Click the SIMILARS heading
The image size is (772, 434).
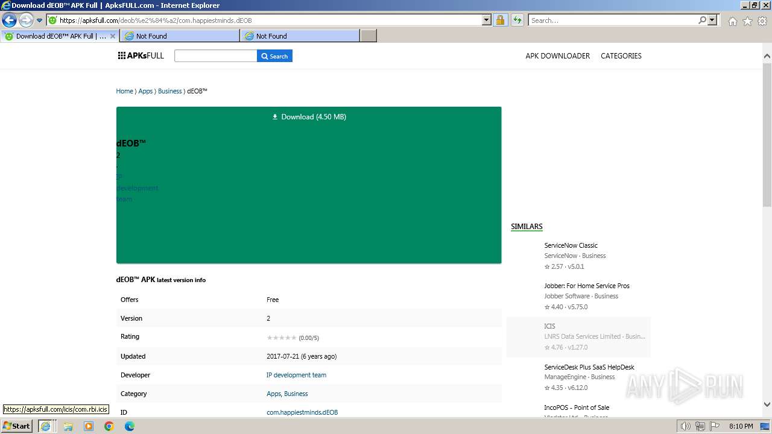pyautogui.click(x=527, y=227)
